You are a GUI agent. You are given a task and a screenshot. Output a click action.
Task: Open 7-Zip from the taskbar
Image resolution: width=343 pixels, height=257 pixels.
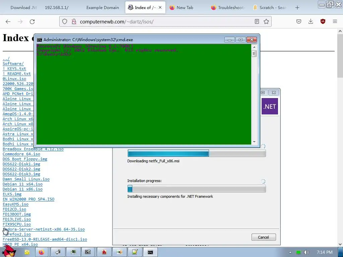point(88,252)
